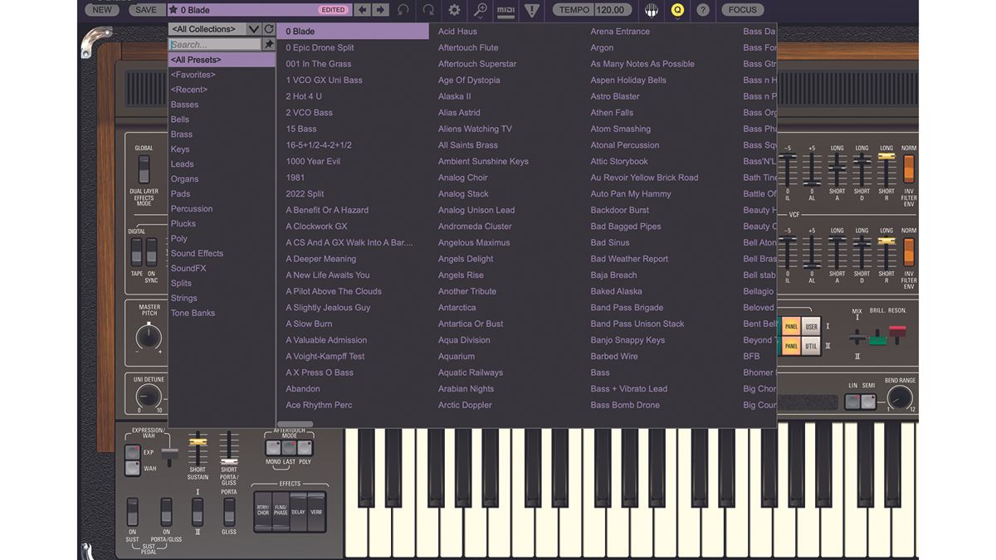Load the 'A Slow Burn' preset
Screen dimensions: 996x560
[x=309, y=324]
